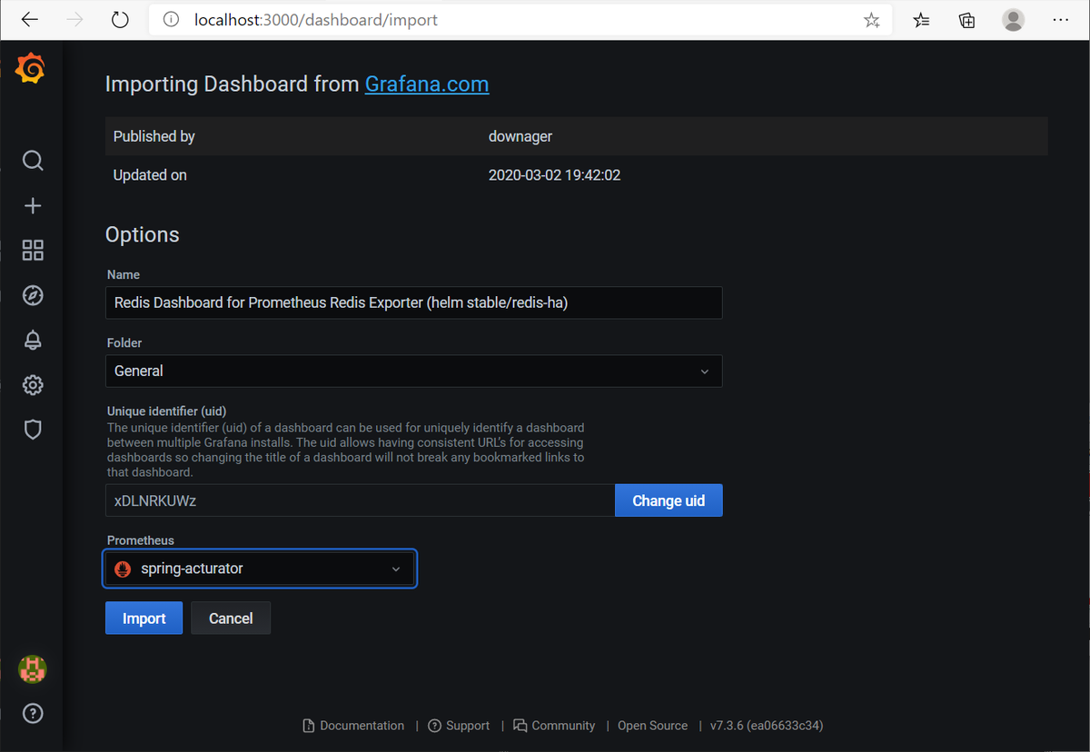Click the Grafana logo home icon

(31, 69)
